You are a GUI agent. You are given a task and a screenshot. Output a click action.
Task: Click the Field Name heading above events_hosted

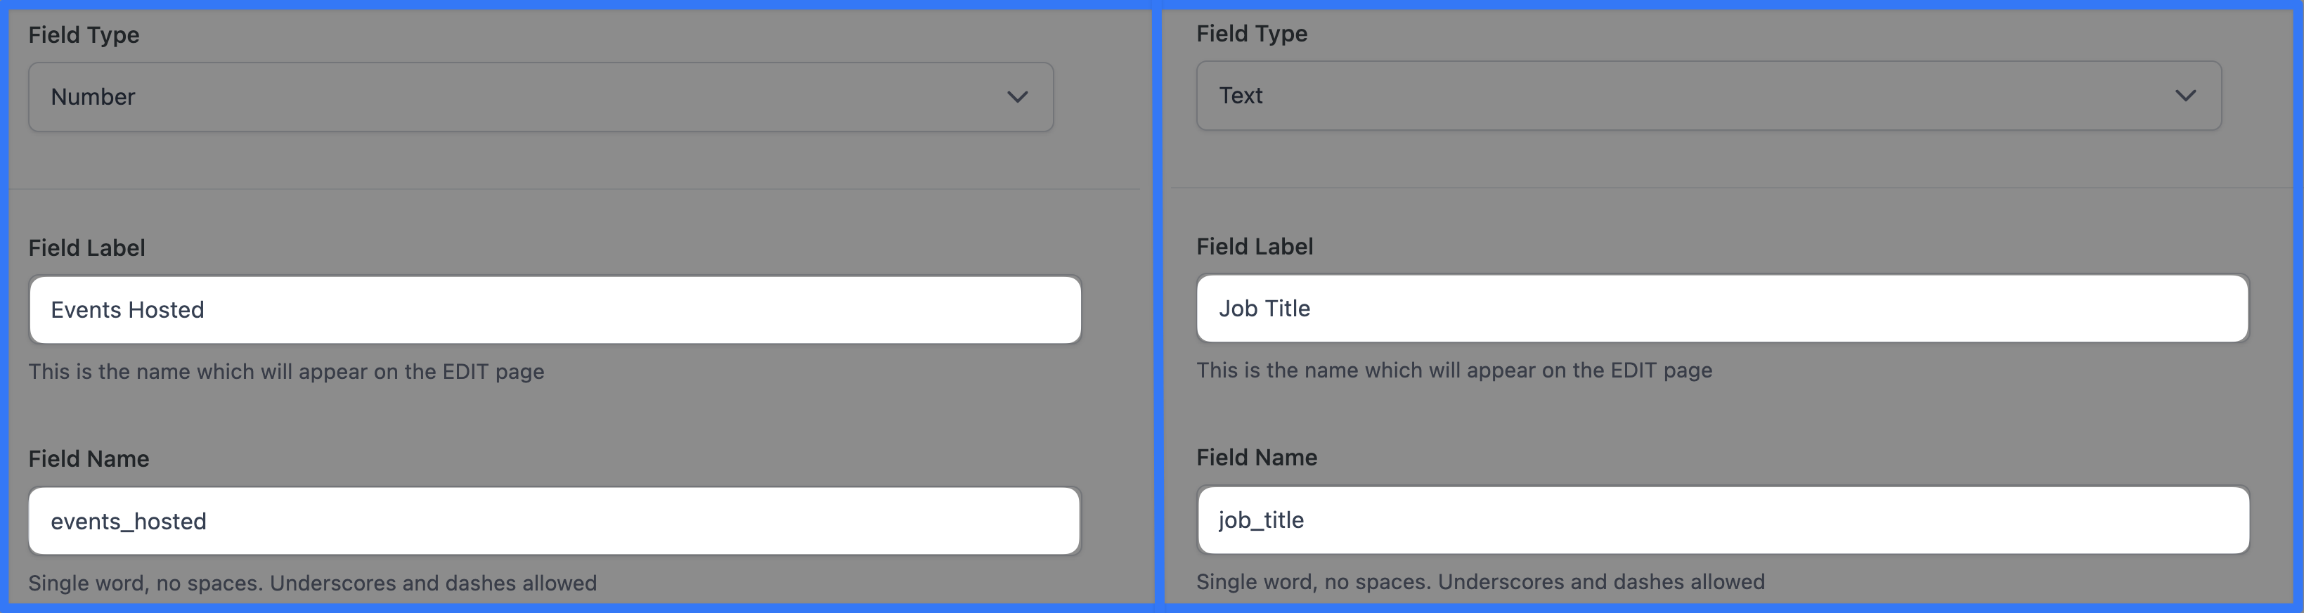(x=89, y=459)
